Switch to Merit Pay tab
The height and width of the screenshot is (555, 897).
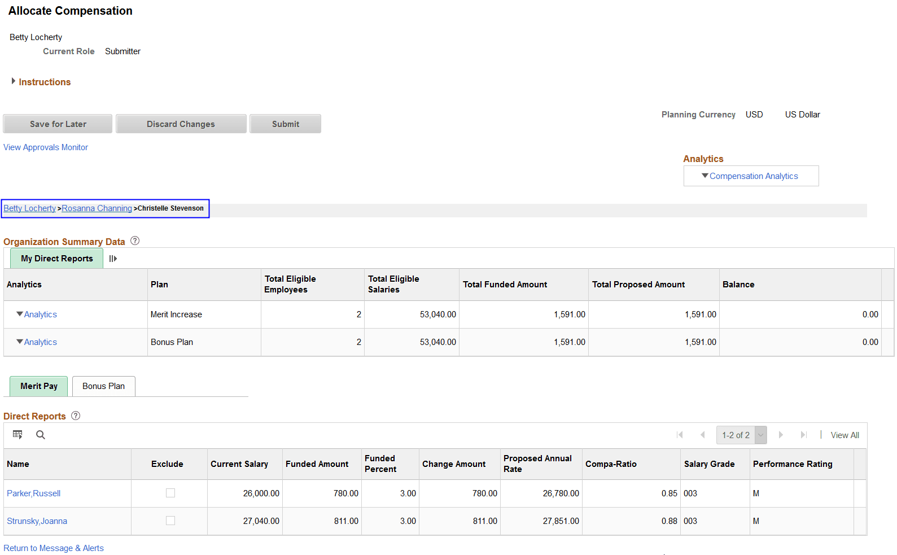(39, 386)
